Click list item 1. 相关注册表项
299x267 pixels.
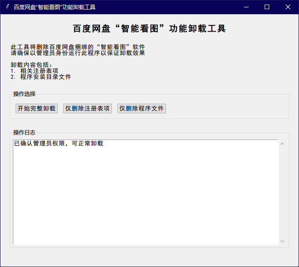[x=34, y=71]
